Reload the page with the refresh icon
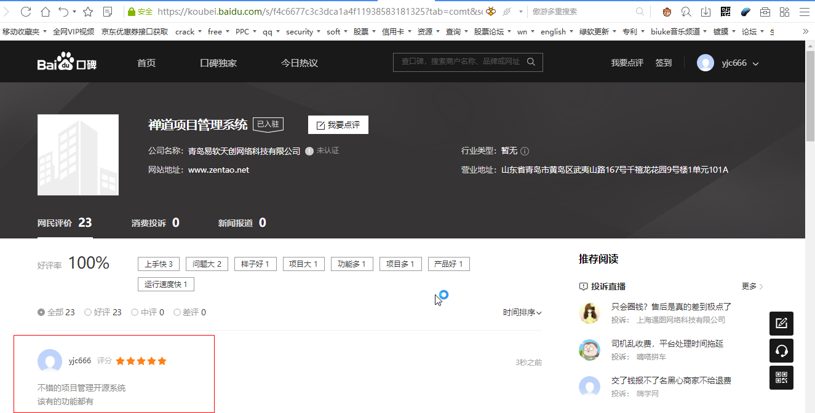The image size is (815, 413). [26, 12]
